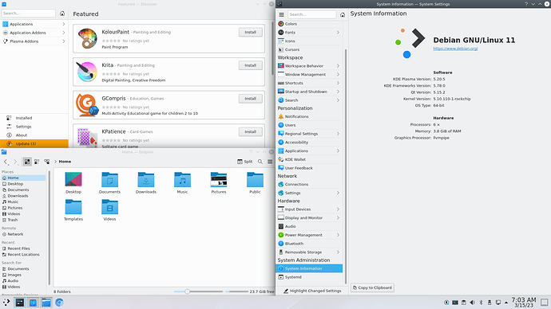Switch Dolphin to icons view mode
This screenshot has height=309, width=551.
point(27,162)
